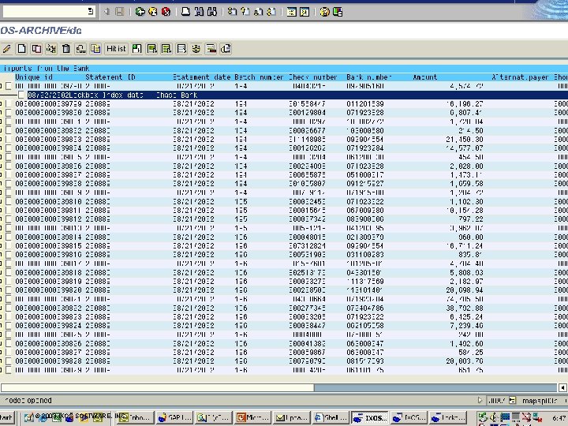
Task: Check the row with amount 2,028.00
Action: click(8, 166)
